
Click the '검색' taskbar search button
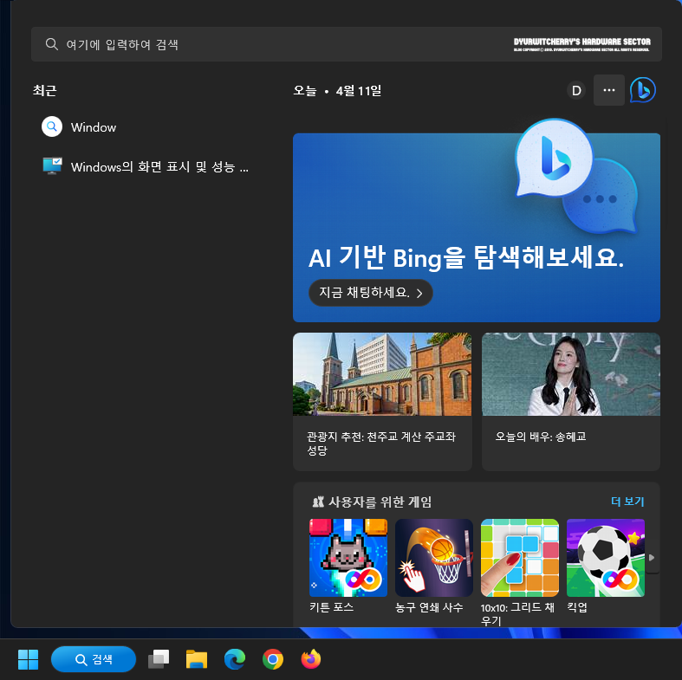point(94,659)
